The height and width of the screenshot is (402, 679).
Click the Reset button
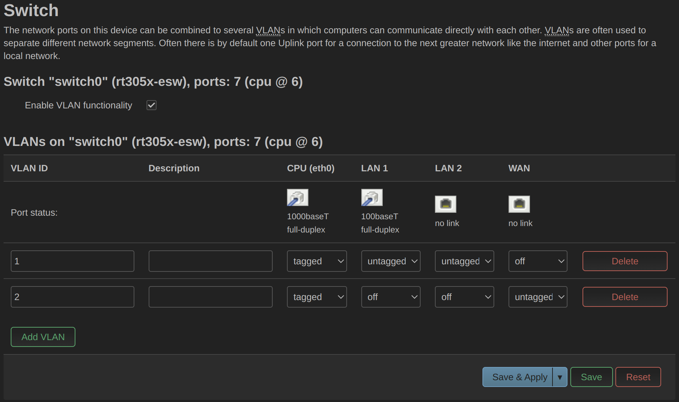(x=638, y=377)
